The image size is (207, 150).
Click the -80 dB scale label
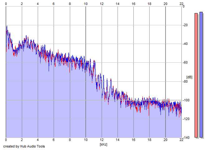185,81
